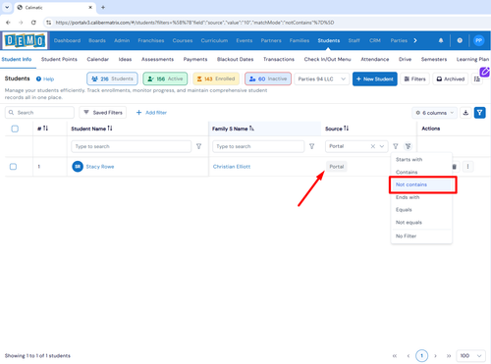491x364 pixels.
Task: Toggle the blue filter funnel button
Action: (x=479, y=113)
